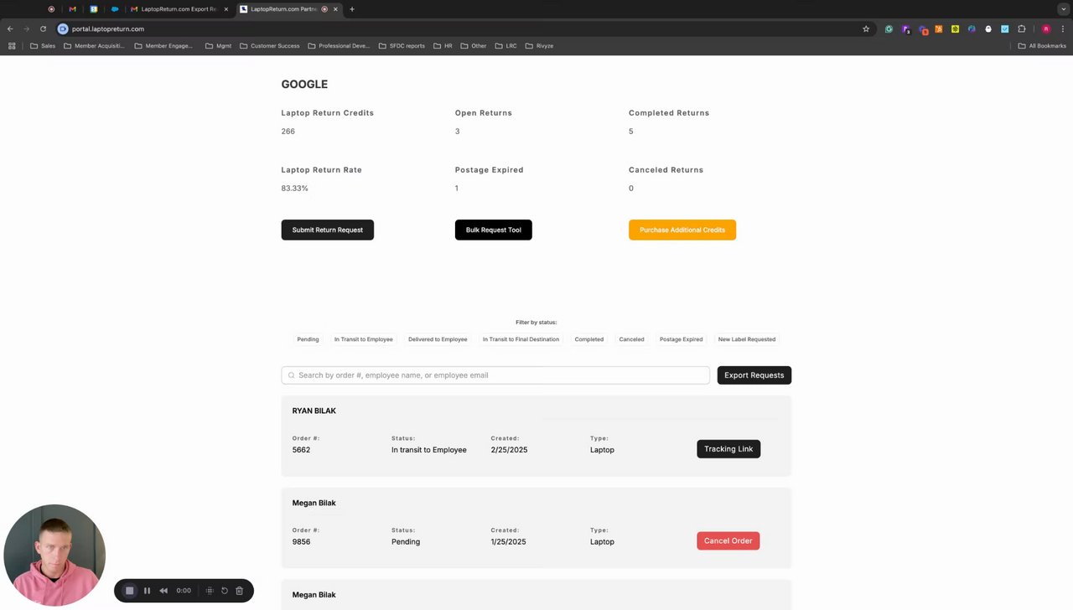The height and width of the screenshot is (610, 1073).
Task: Open the Professional Deve... bookmarks folder
Action: click(339, 46)
